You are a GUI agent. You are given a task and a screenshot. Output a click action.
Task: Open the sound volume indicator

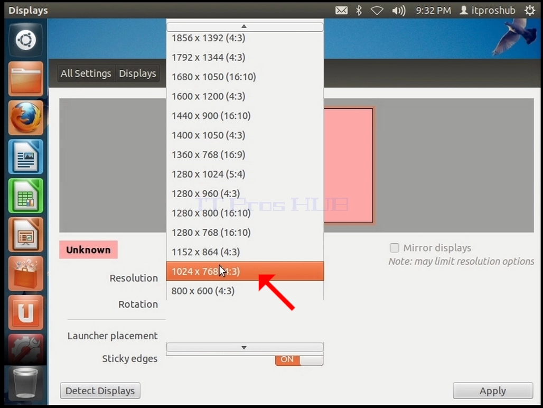(x=399, y=11)
